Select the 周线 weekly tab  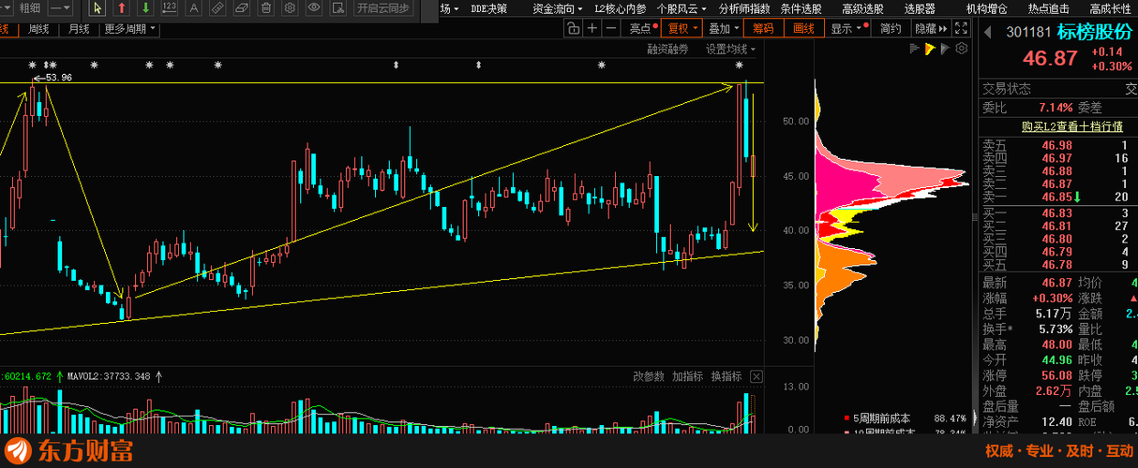point(38,28)
